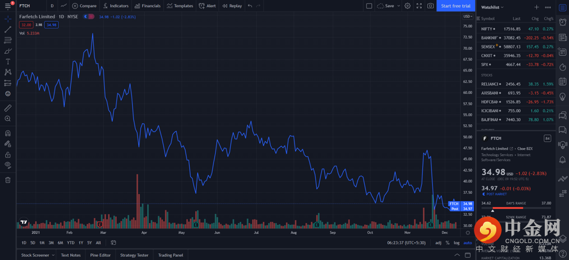Open the USD currency dropdown
The height and width of the screenshot is (260, 569).
468,16
